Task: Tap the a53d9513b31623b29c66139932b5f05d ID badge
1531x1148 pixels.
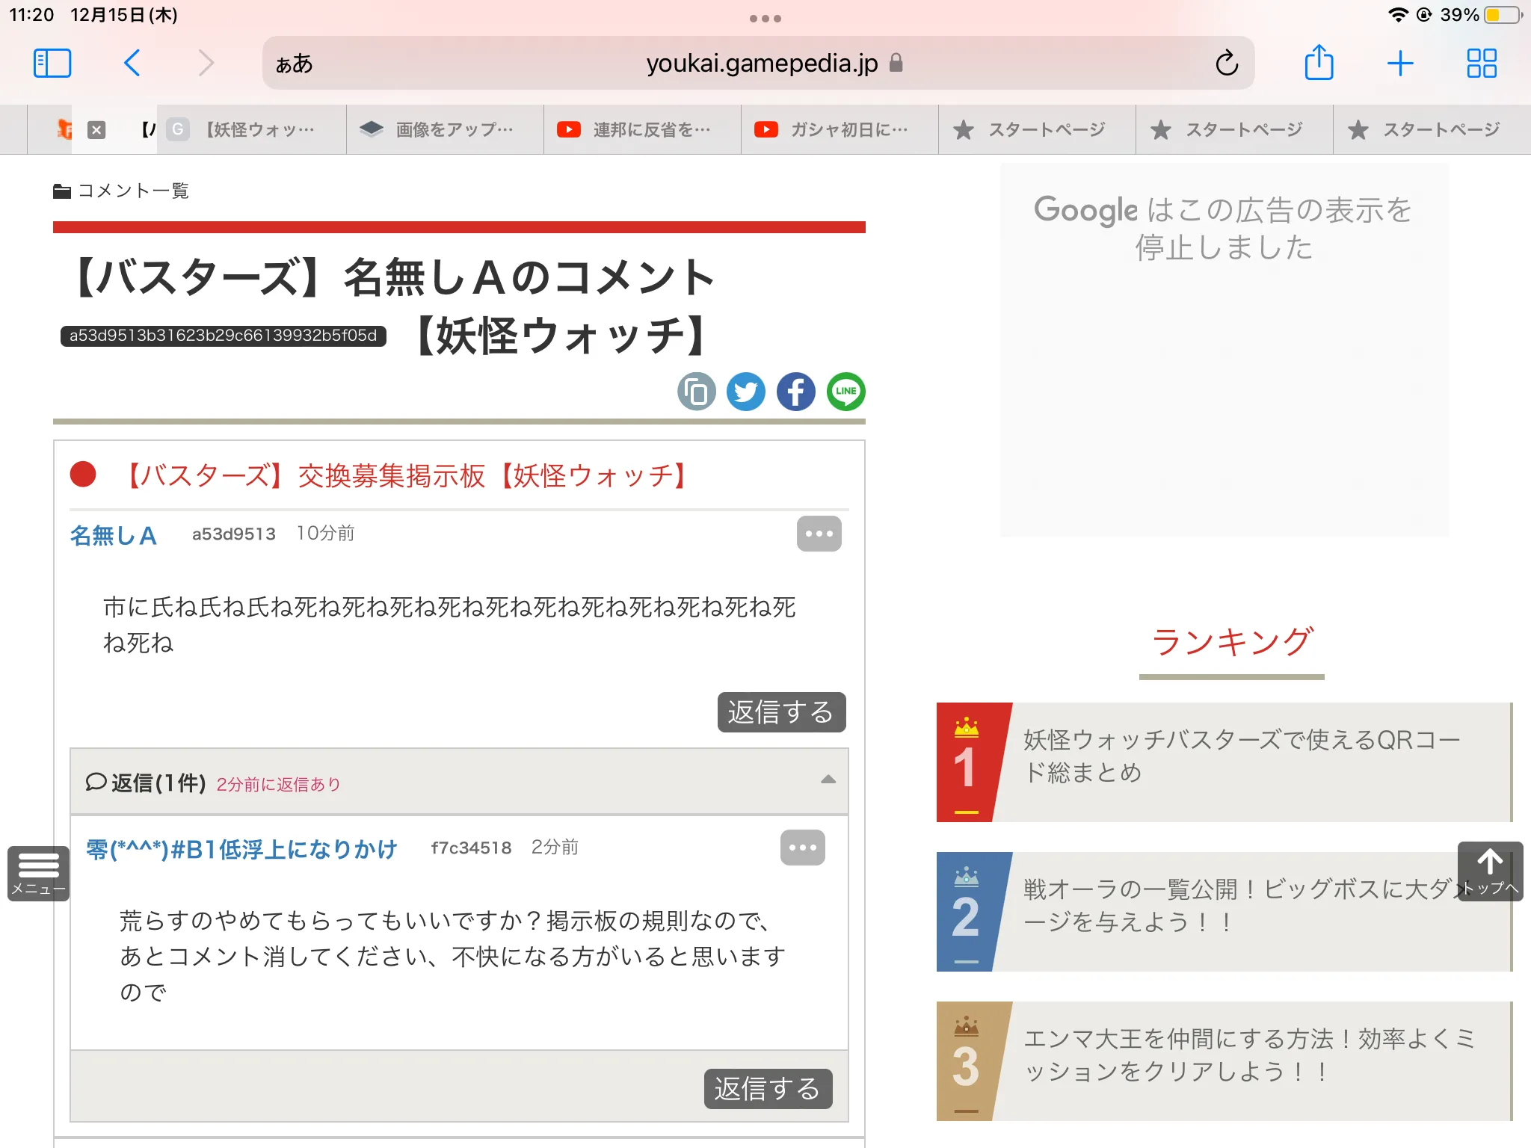Action: coord(224,336)
